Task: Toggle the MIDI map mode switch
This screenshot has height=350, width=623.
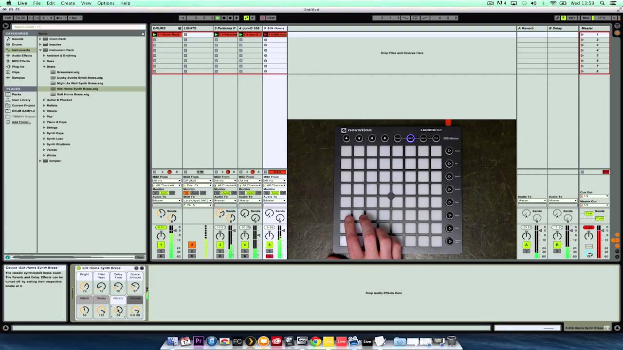Action: tap(586, 18)
